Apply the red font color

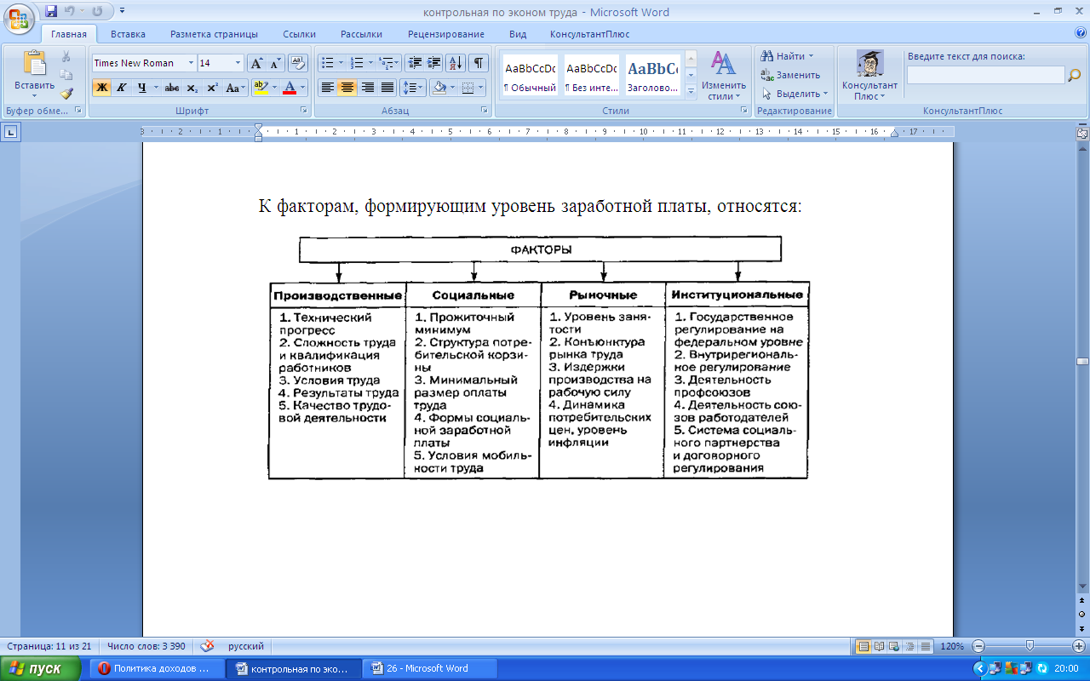pyautogui.click(x=290, y=88)
